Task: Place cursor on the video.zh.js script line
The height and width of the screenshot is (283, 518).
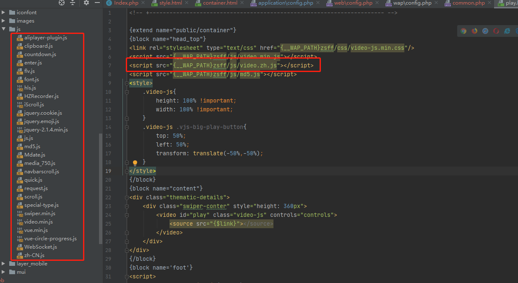Action: [x=221, y=66]
